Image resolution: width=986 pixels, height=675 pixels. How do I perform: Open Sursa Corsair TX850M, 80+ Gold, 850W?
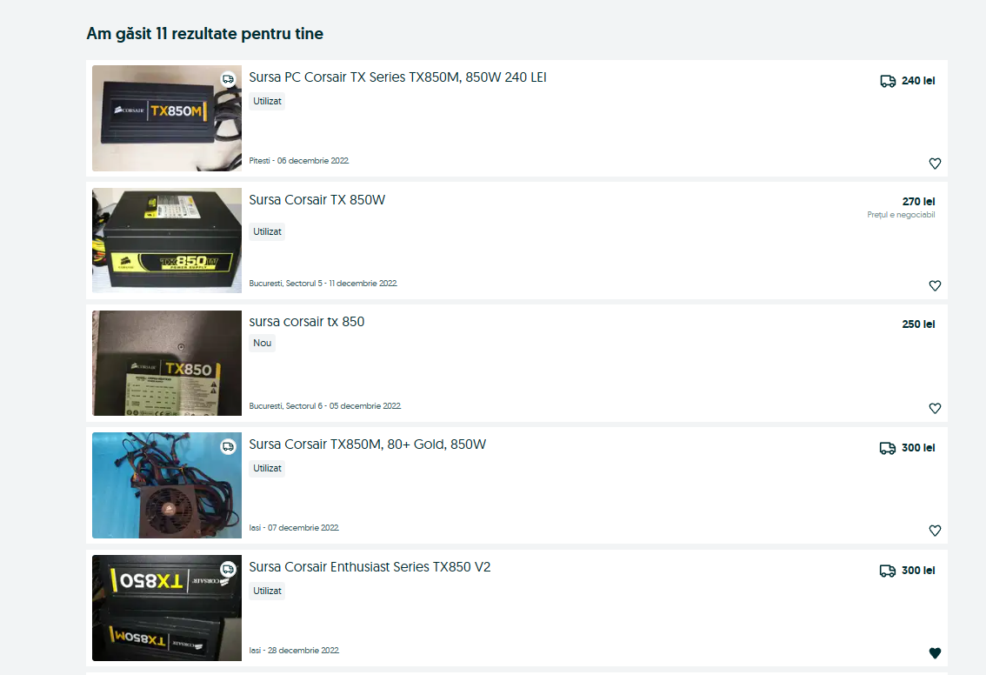pyautogui.click(x=367, y=444)
